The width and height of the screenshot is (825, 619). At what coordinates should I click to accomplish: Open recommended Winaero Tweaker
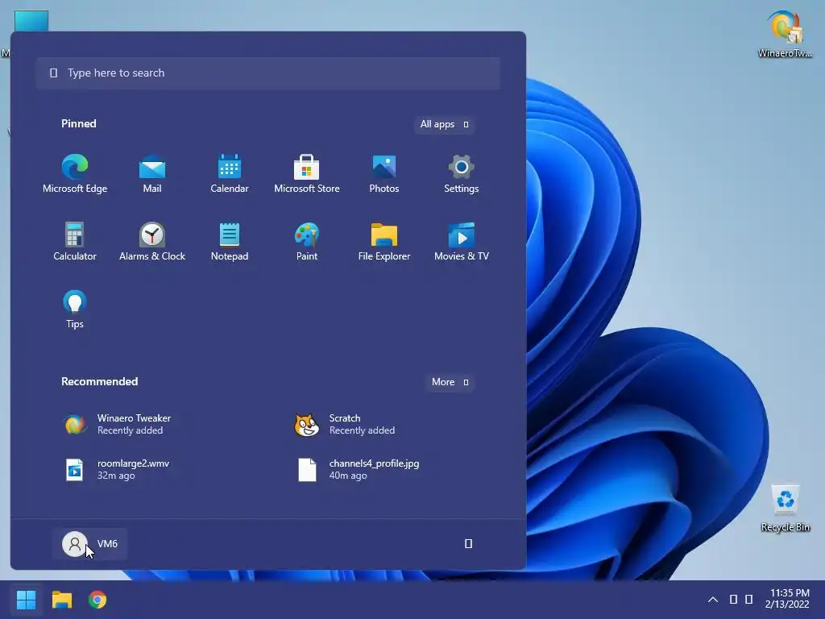click(118, 424)
